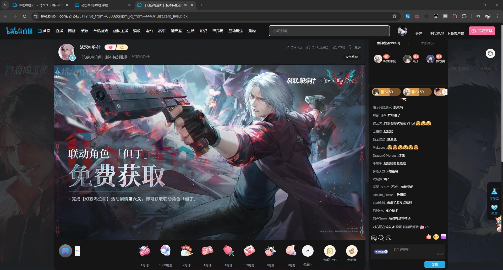The width and height of the screenshot is (503, 270).
Task: Open the user avatar in header
Action: [402, 31]
